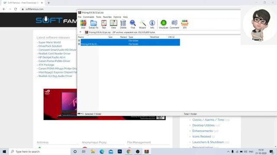Open the View toolbar icon
Screen dimensions: 277x155
coord(113,24)
